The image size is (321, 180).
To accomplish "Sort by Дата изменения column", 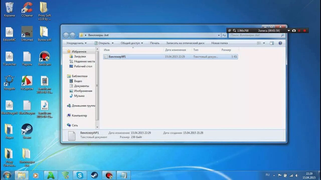I will (178, 50).
